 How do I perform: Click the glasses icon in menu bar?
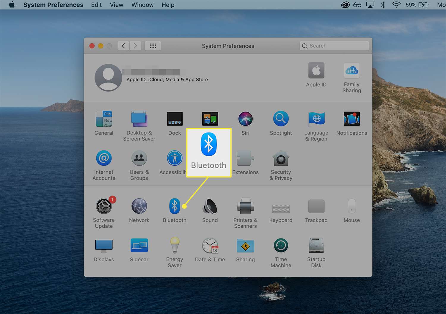click(357, 5)
